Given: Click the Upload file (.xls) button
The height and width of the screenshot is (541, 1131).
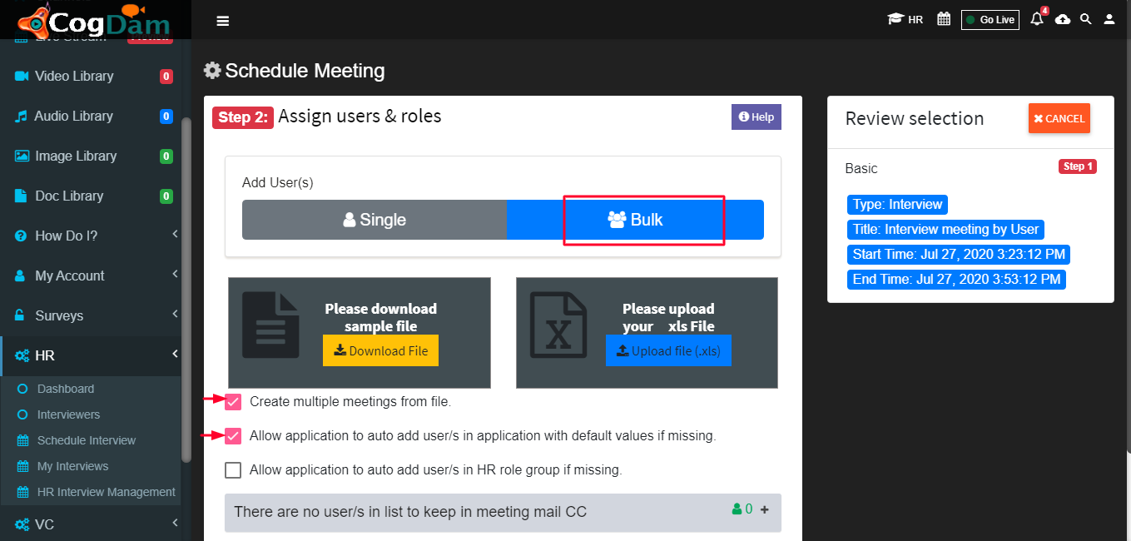Looking at the screenshot, I should [x=669, y=350].
